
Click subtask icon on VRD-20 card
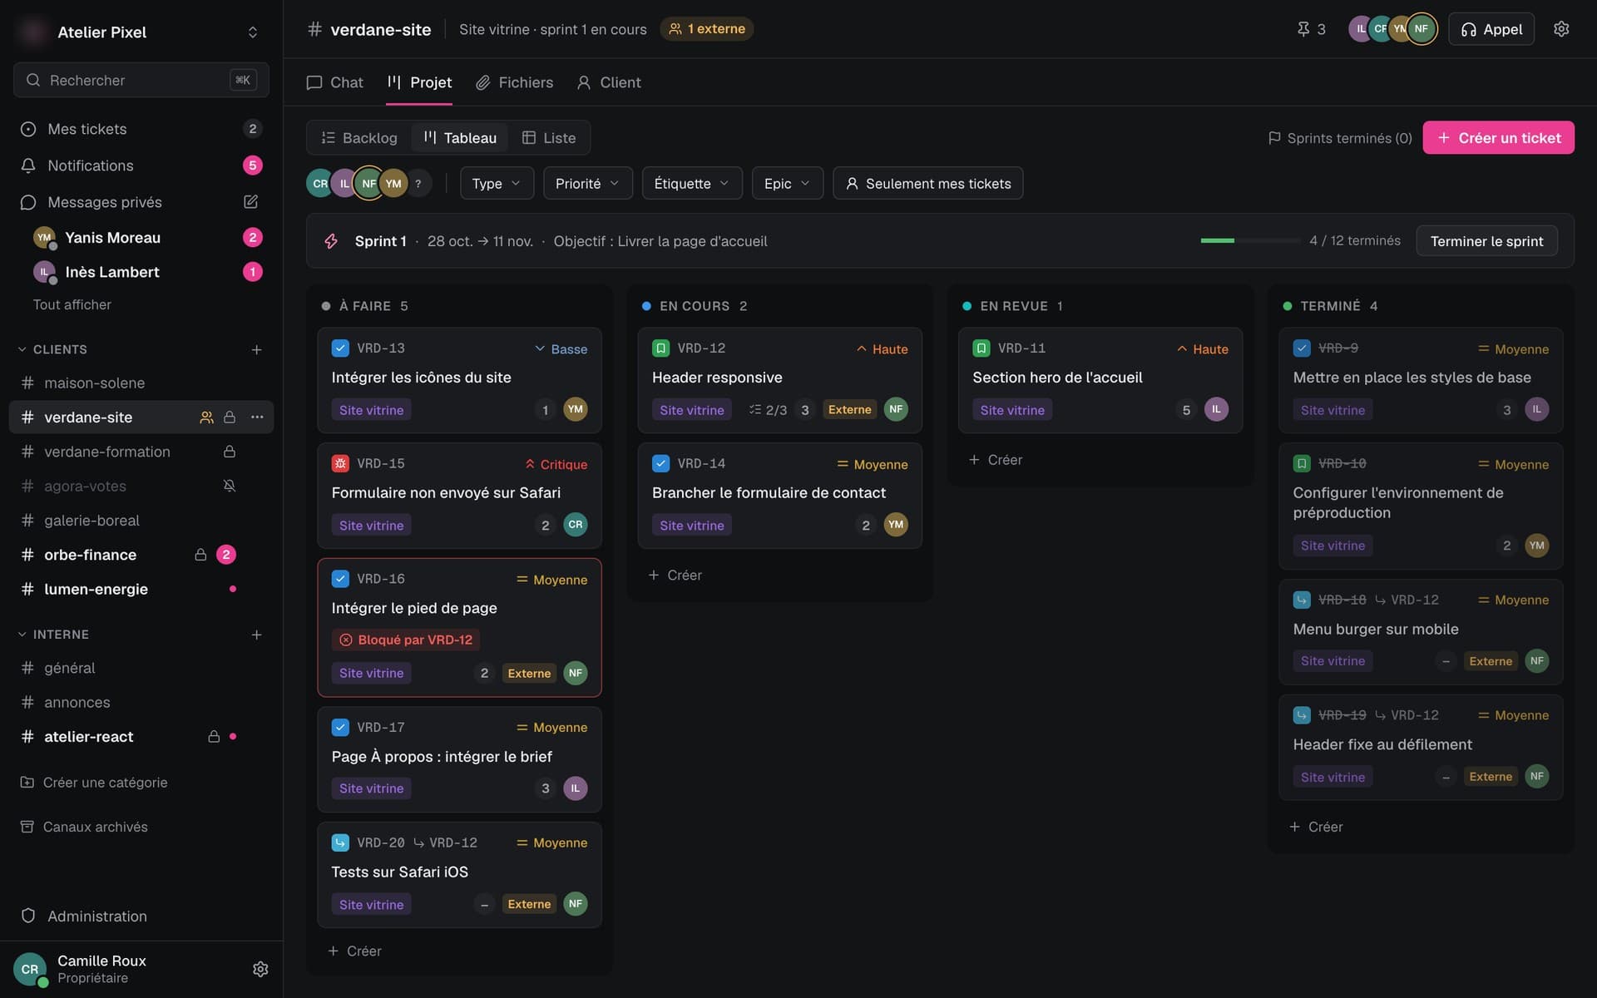339,842
